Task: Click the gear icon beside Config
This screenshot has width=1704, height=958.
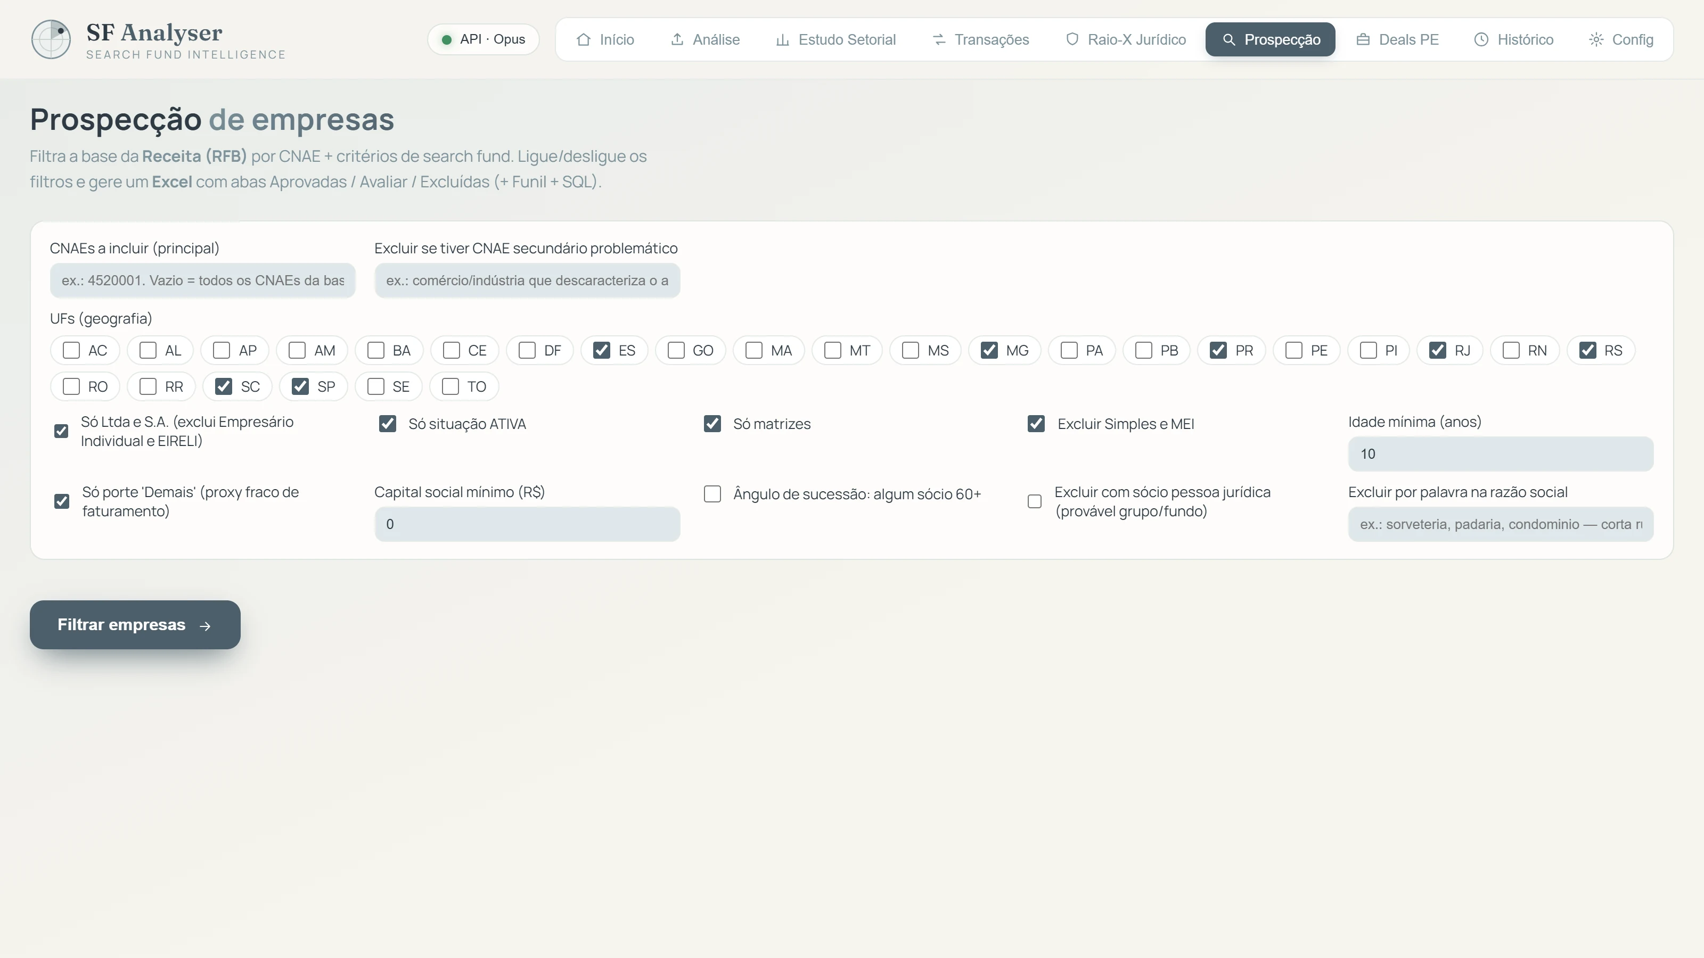Action: pos(1596,40)
